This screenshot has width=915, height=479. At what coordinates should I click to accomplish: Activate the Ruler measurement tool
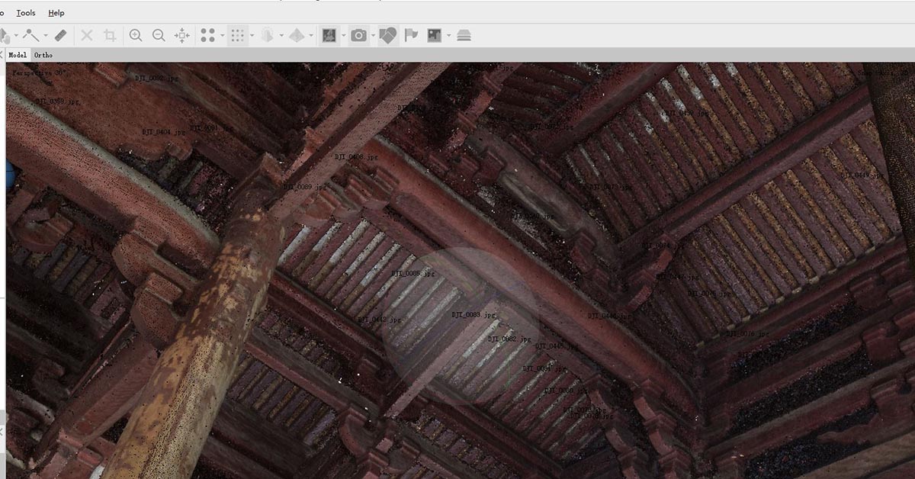pos(59,34)
